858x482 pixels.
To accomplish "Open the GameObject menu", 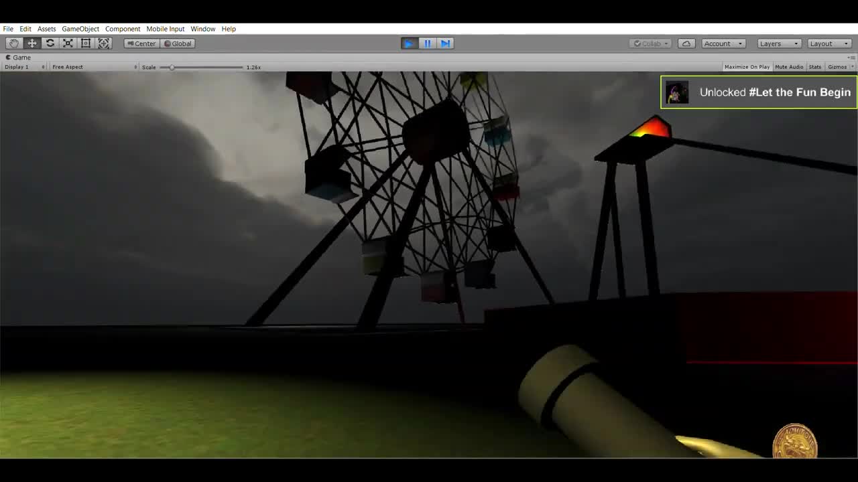I will tap(80, 29).
